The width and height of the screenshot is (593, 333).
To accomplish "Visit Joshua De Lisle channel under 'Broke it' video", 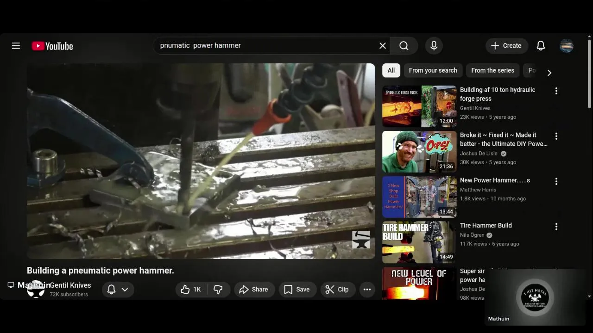I will click(x=479, y=154).
